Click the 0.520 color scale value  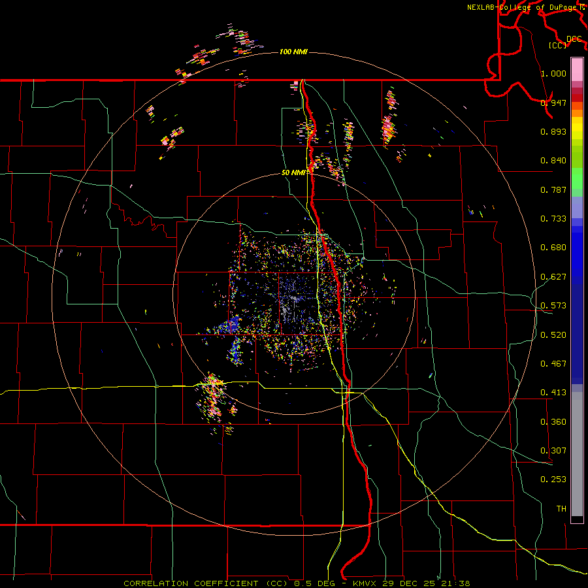(553, 335)
